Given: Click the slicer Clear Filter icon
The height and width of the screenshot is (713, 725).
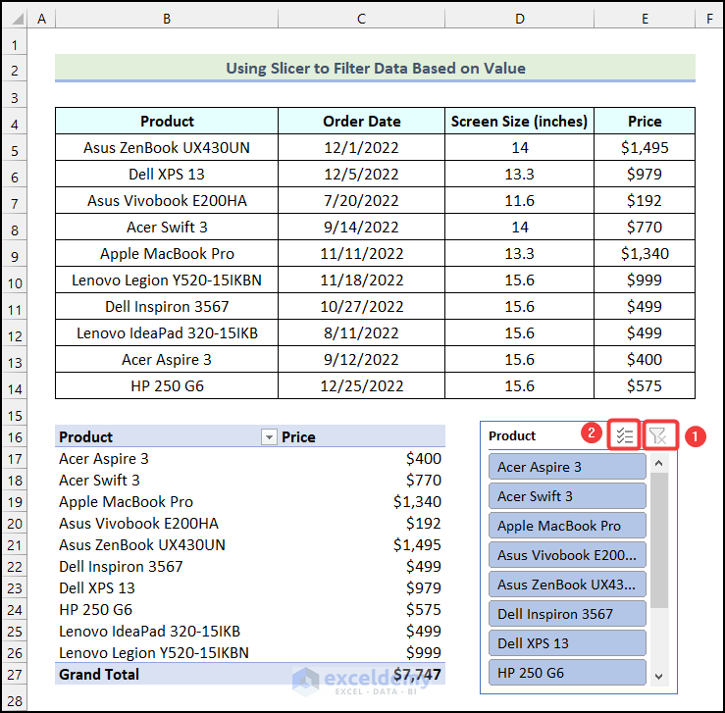Looking at the screenshot, I should 658,435.
